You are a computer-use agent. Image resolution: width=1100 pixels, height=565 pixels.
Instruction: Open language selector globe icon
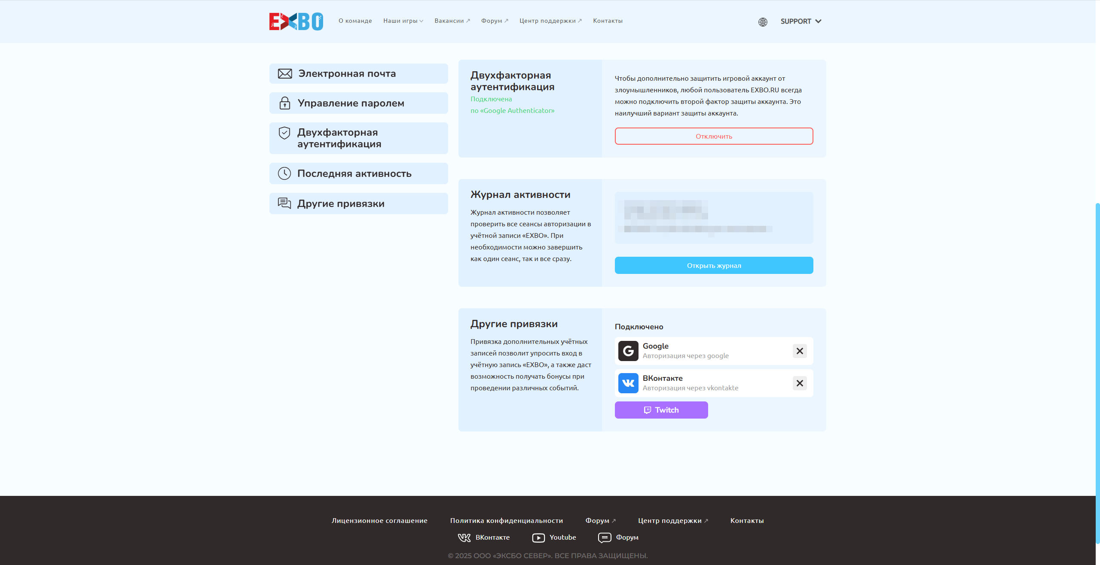(x=763, y=22)
